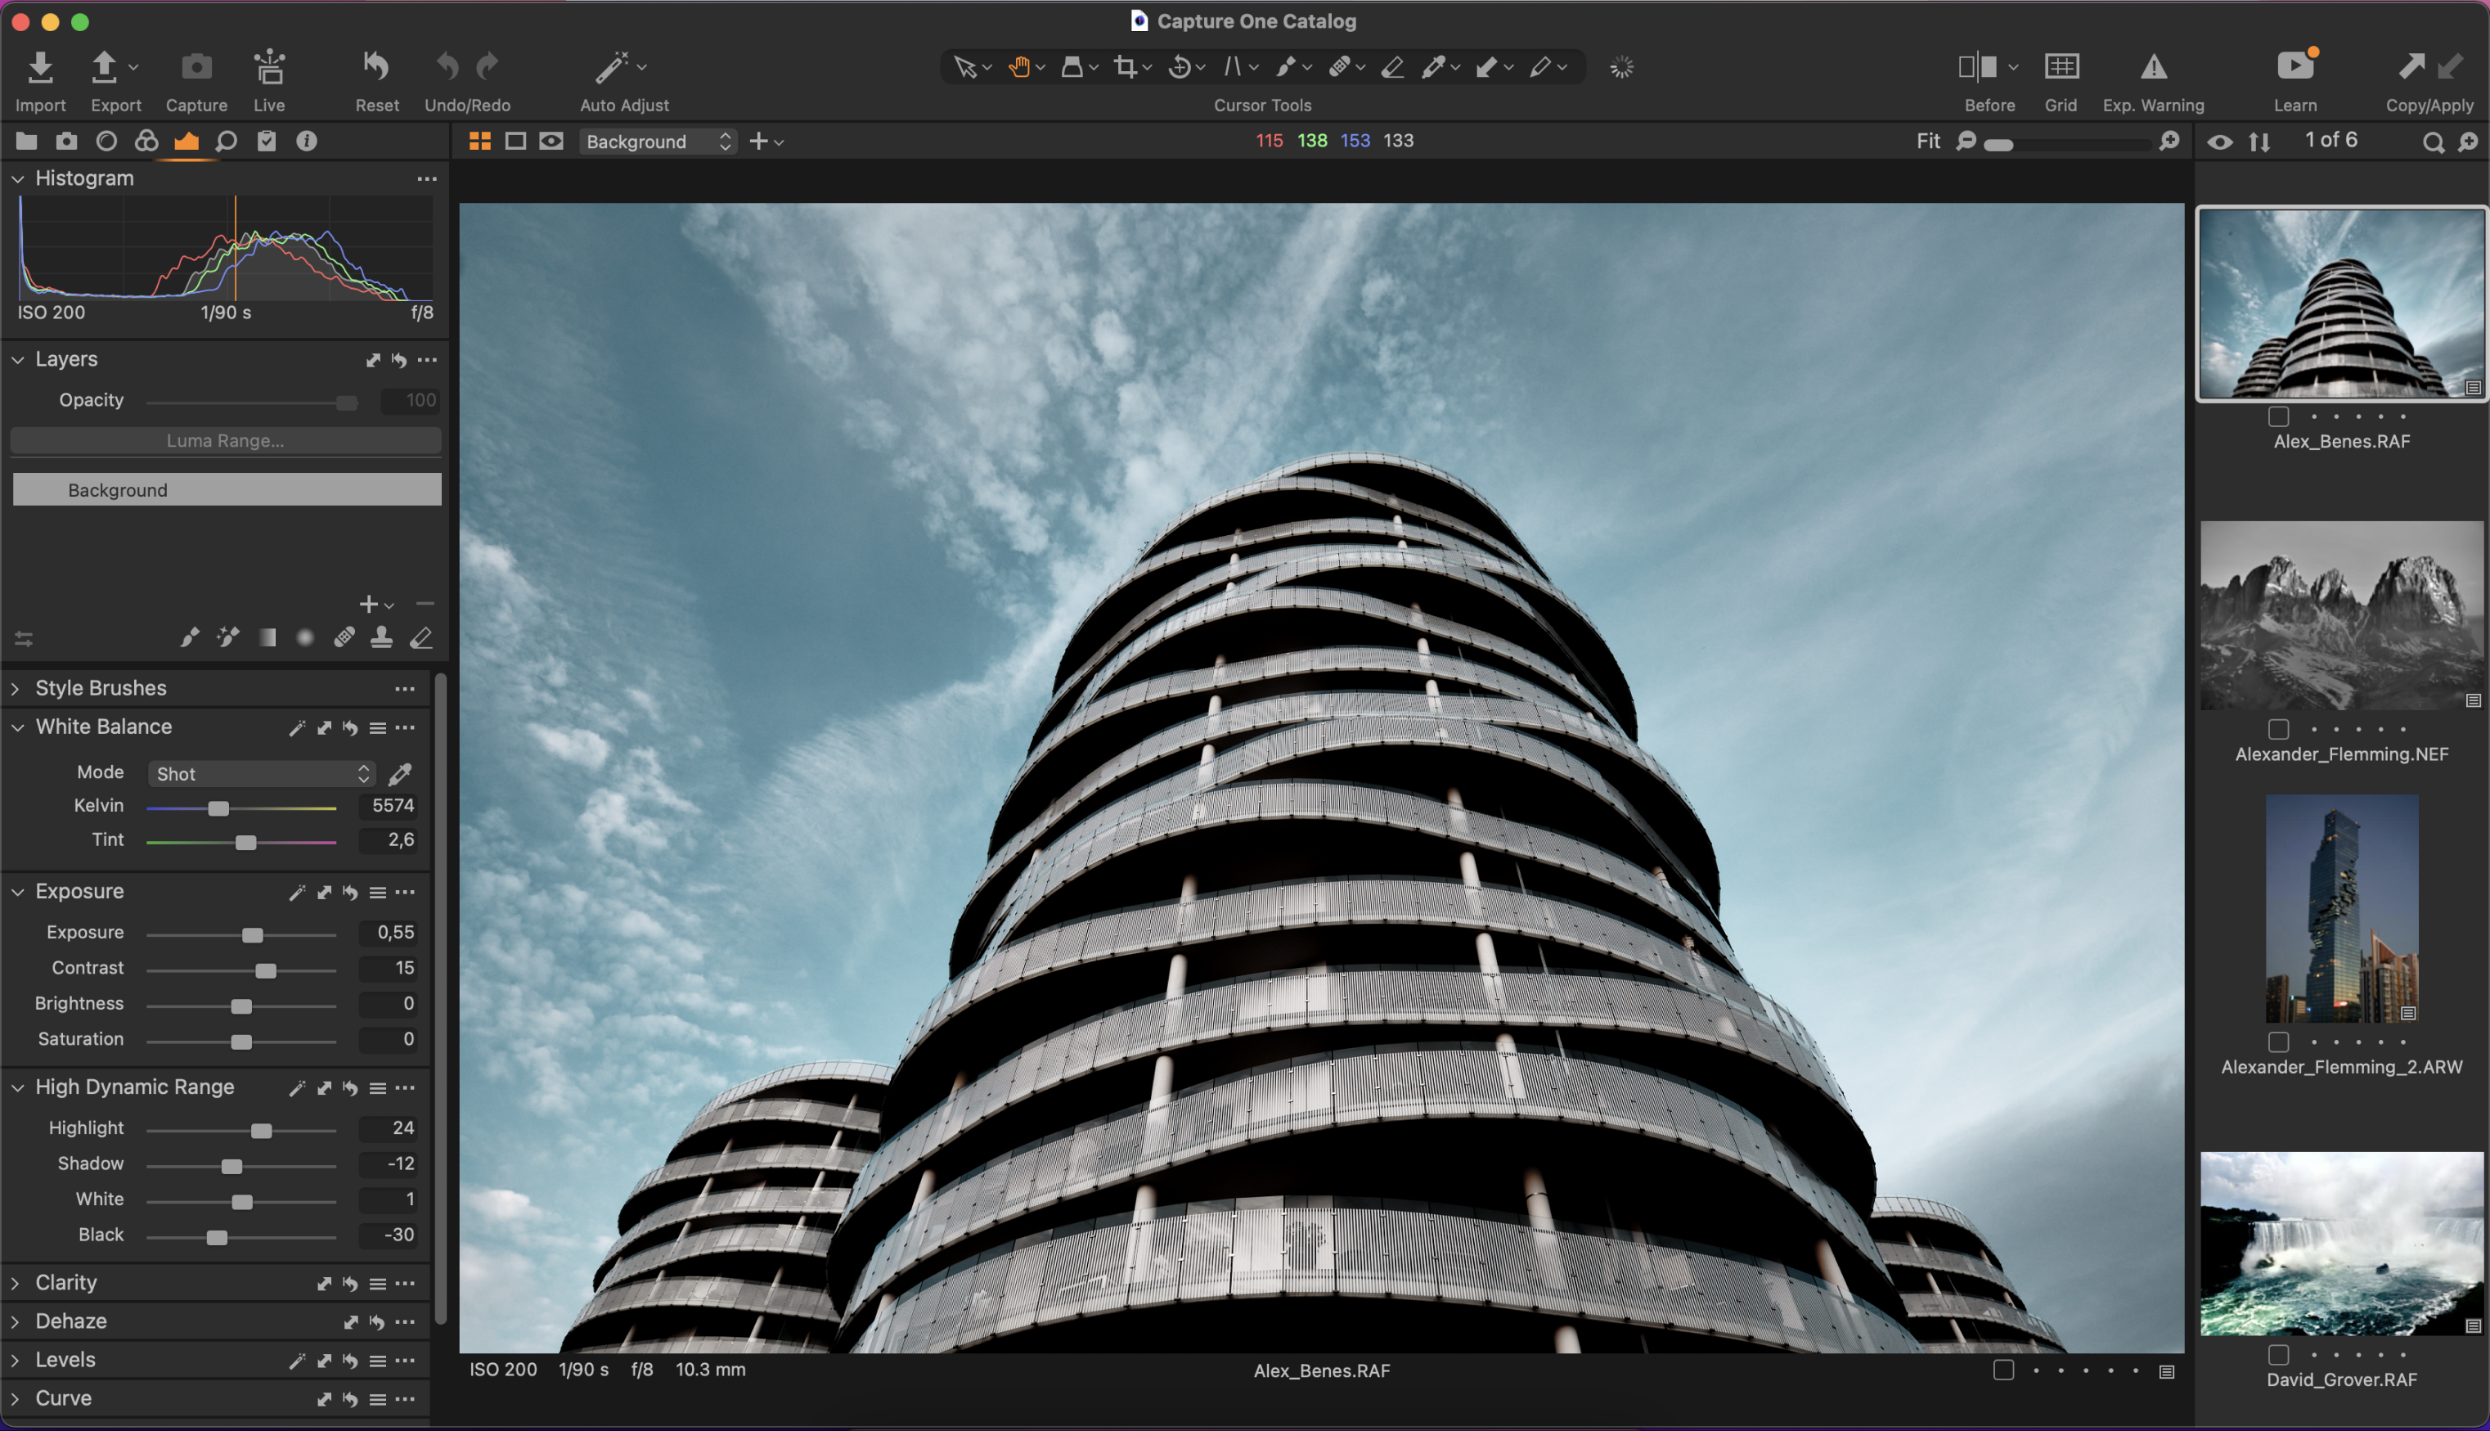This screenshot has width=2490, height=1431.
Task: Click the Luma Range button
Action: (226, 441)
